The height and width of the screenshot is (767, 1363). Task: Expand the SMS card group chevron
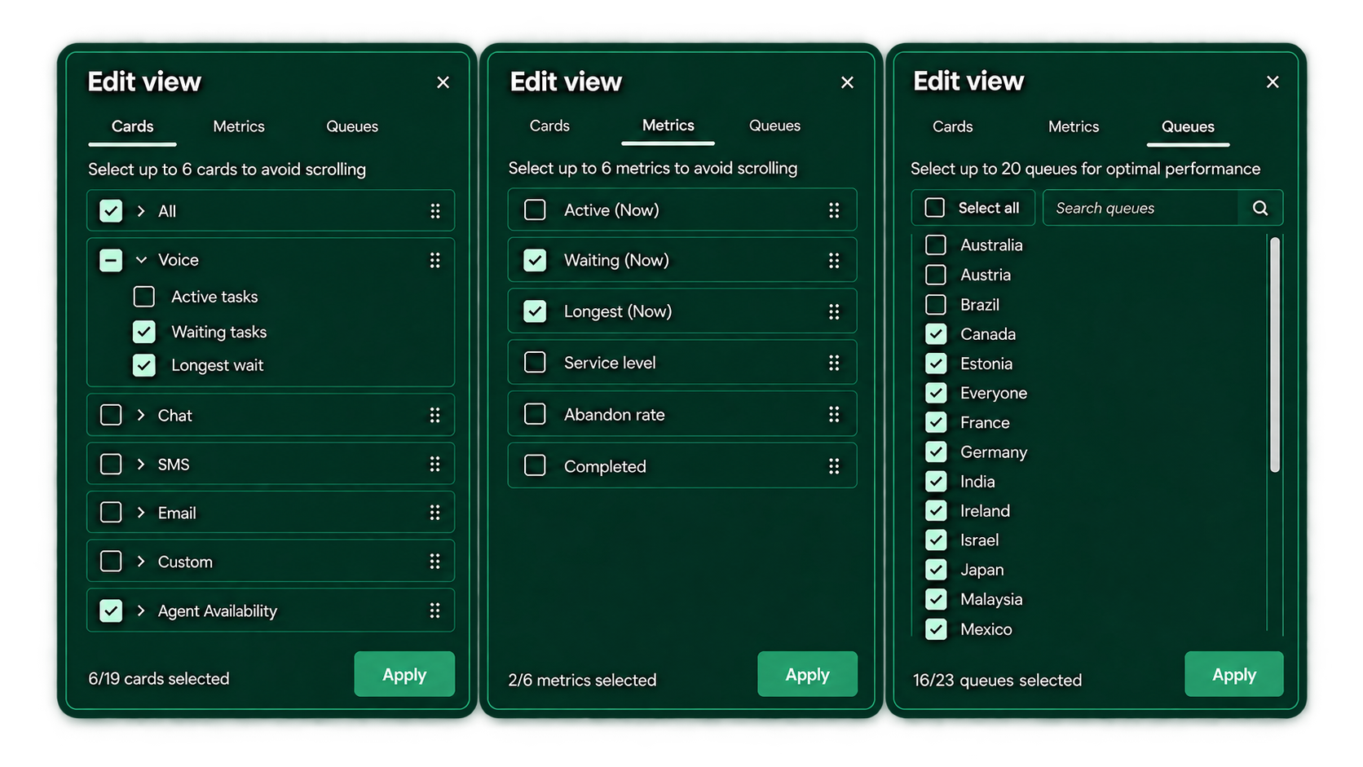(141, 464)
